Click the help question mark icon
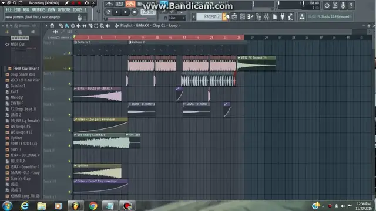This screenshot has width=376, height=211. [x=351, y=5]
